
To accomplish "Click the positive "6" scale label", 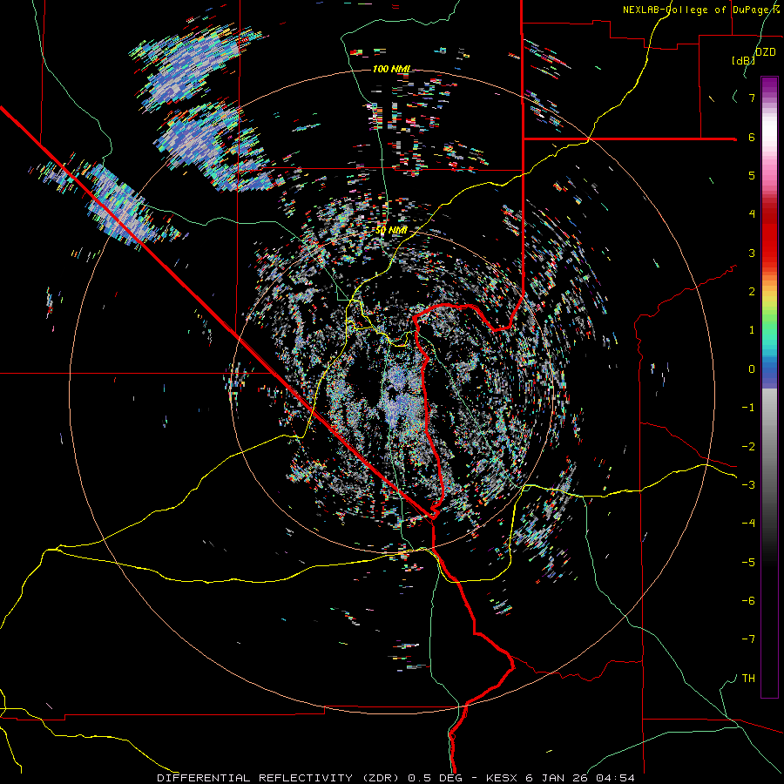I will (752, 137).
